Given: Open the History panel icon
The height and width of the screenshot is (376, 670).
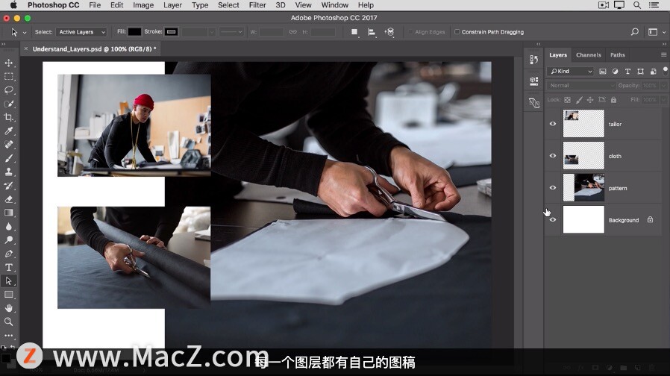Looking at the screenshot, I should tap(533, 60).
